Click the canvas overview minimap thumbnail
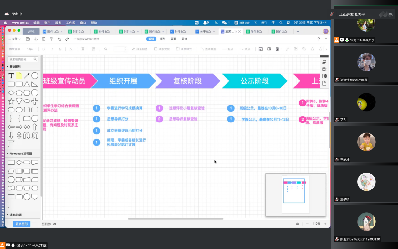This screenshot has height=249, width=398. [x=295, y=195]
